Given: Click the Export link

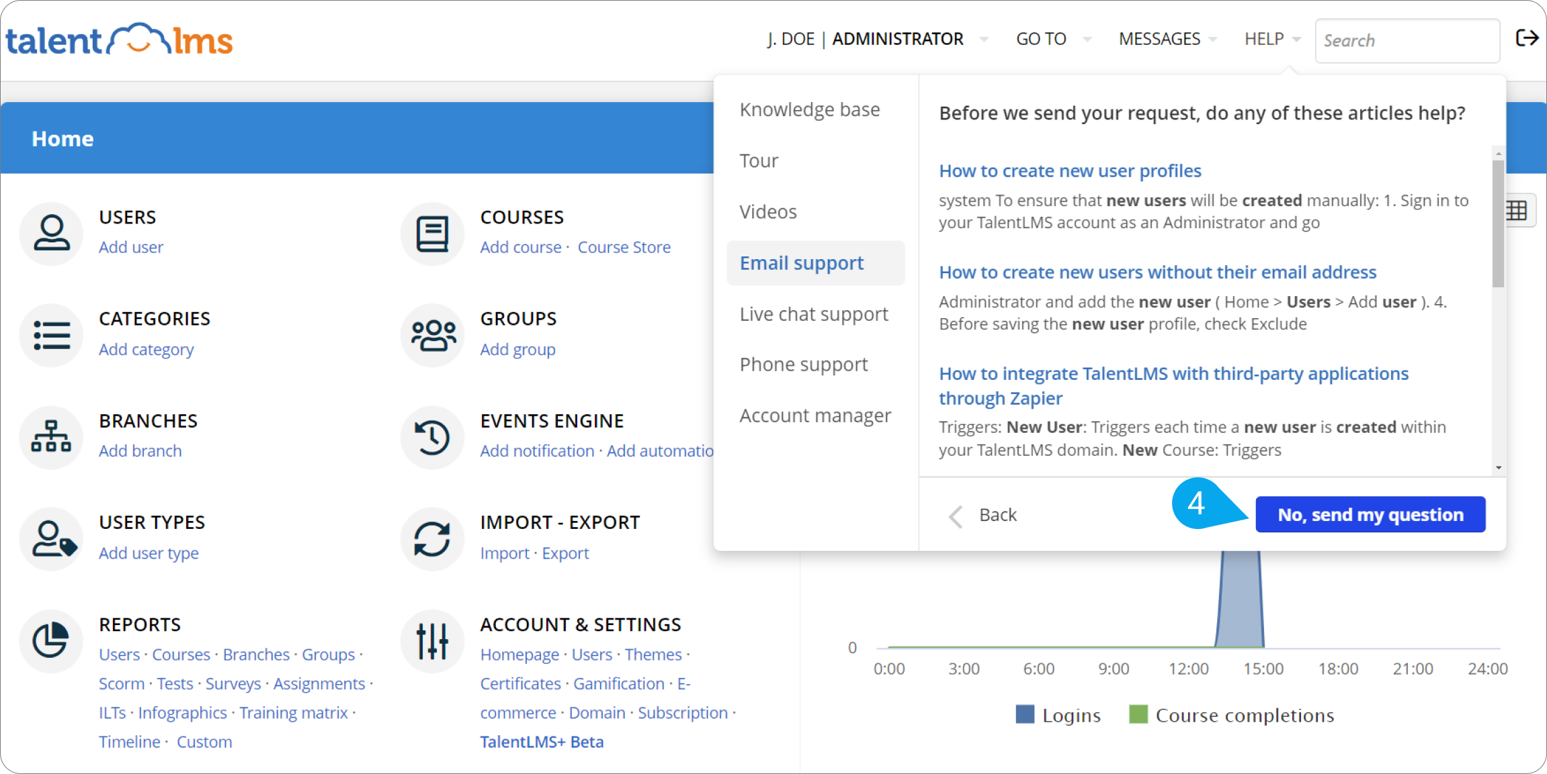Looking at the screenshot, I should [565, 552].
